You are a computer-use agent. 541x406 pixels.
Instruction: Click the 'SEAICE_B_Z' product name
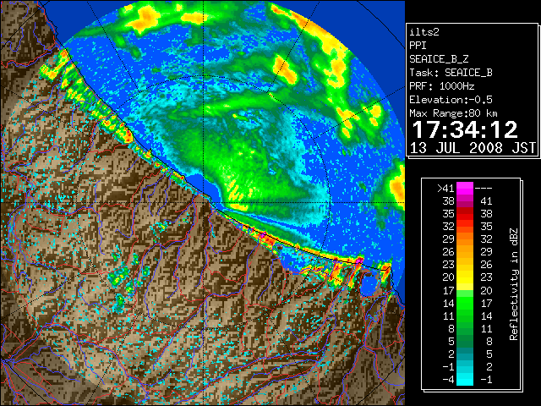[x=439, y=59]
